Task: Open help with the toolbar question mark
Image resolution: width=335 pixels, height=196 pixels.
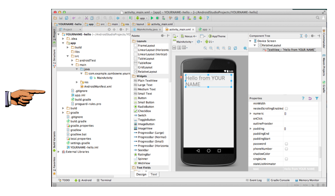Action: [207, 18]
